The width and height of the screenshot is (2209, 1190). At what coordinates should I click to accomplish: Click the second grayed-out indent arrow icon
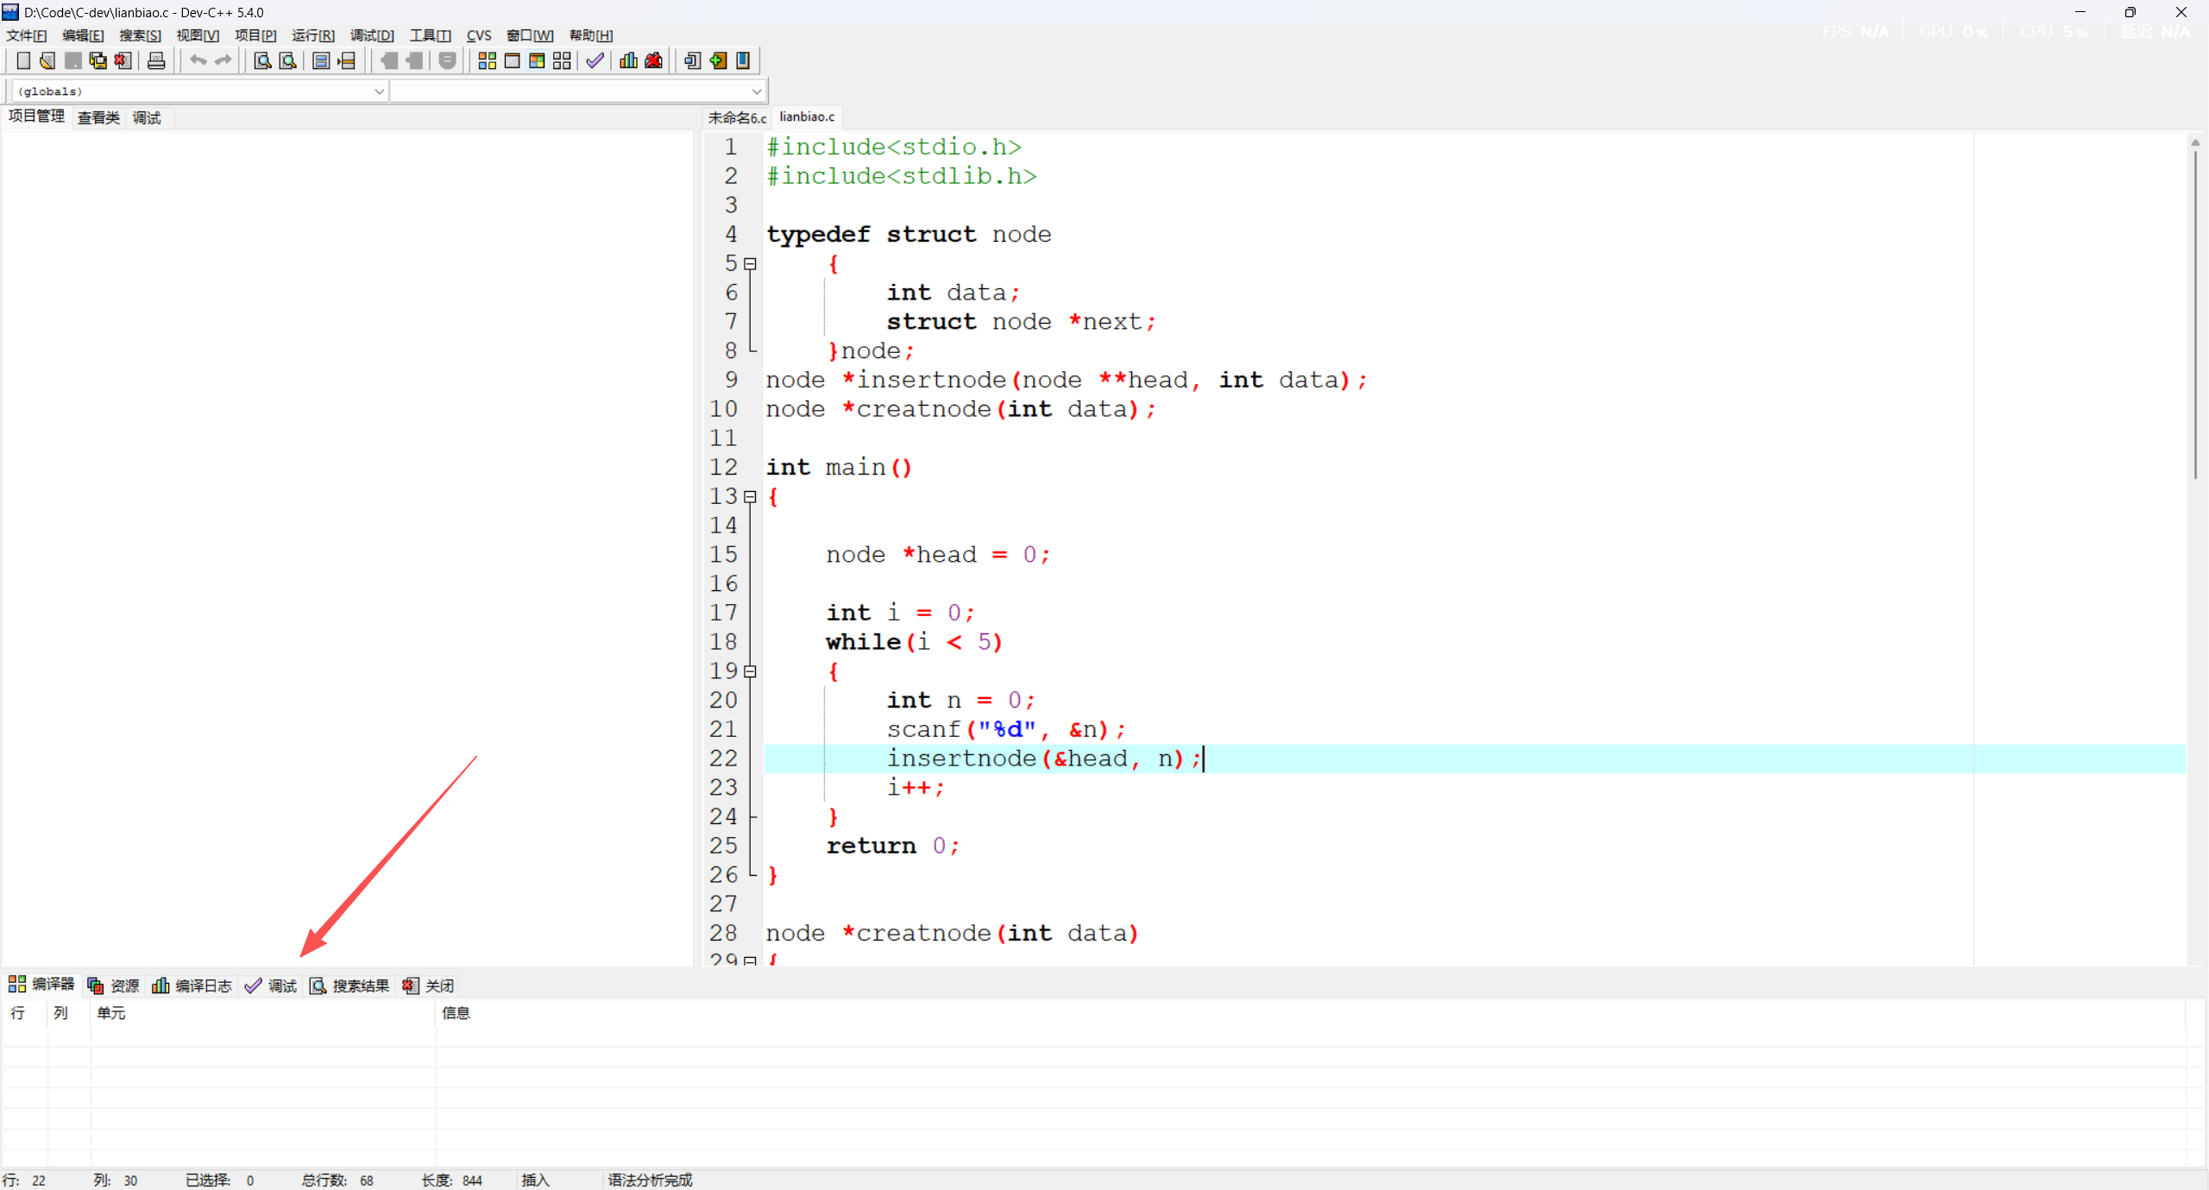[x=414, y=60]
